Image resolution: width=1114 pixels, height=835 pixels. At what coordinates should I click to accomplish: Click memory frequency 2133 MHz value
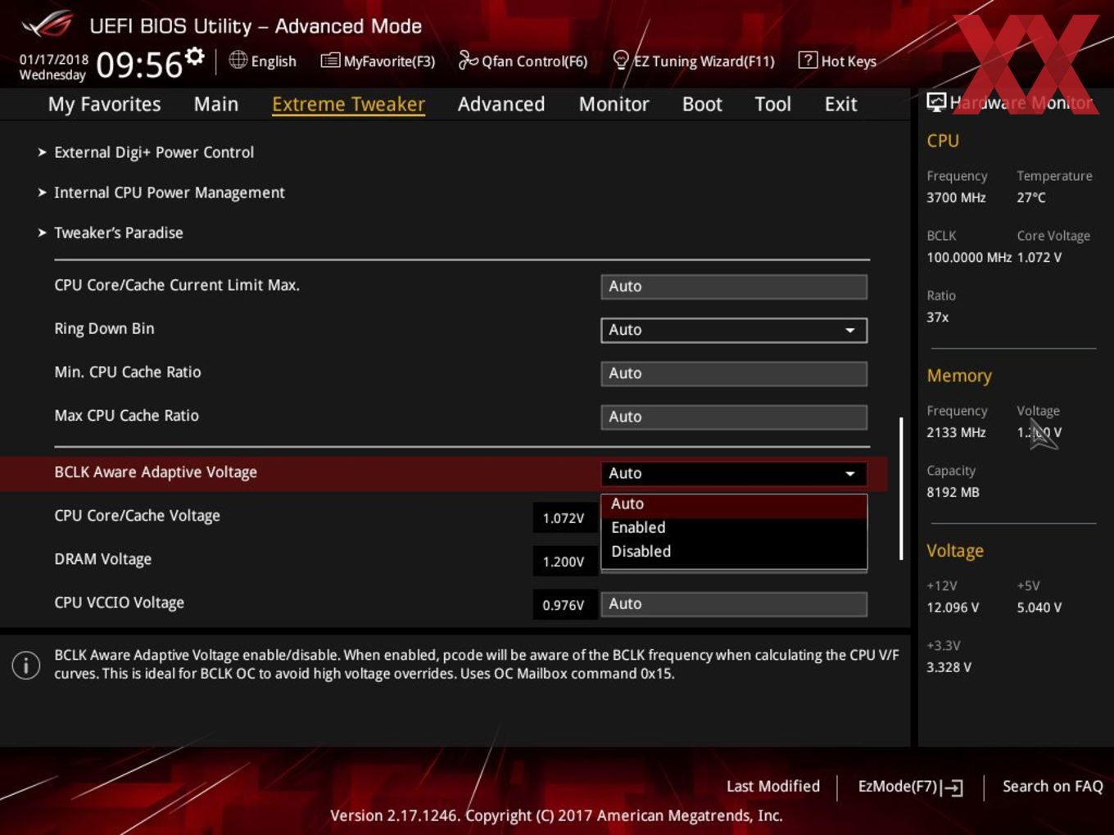(x=956, y=432)
